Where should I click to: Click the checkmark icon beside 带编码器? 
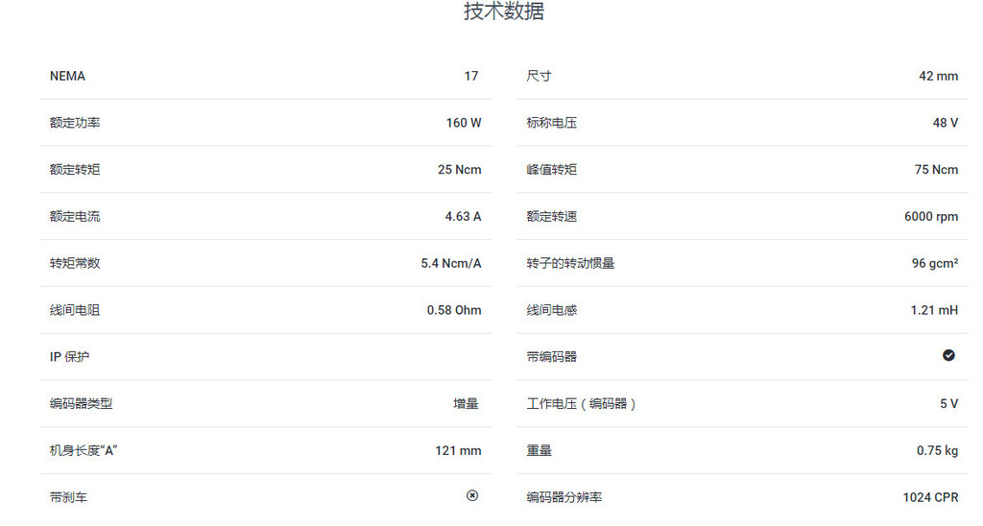pyautogui.click(x=948, y=355)
